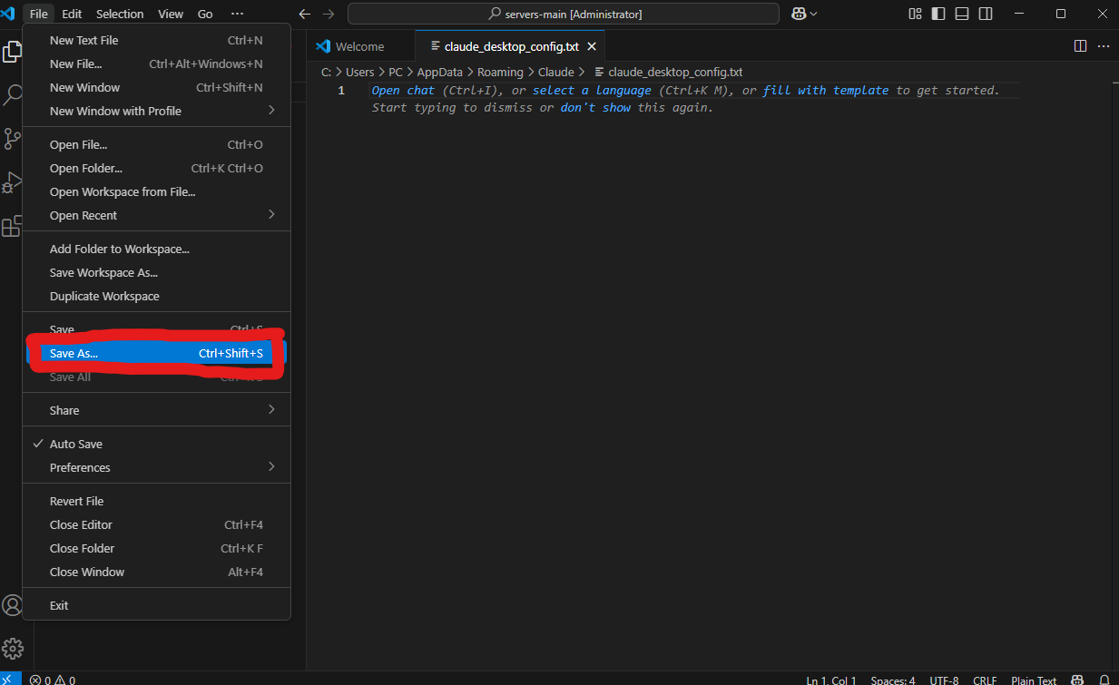Open the Customize Layout icon
This screenshot has width=1119, height=685.
[915, 14]
